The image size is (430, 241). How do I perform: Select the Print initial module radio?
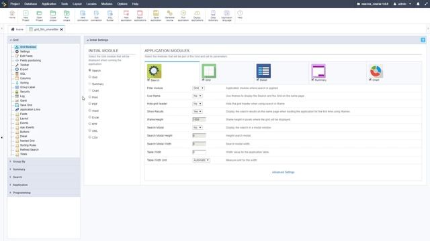tap(89, 97)
